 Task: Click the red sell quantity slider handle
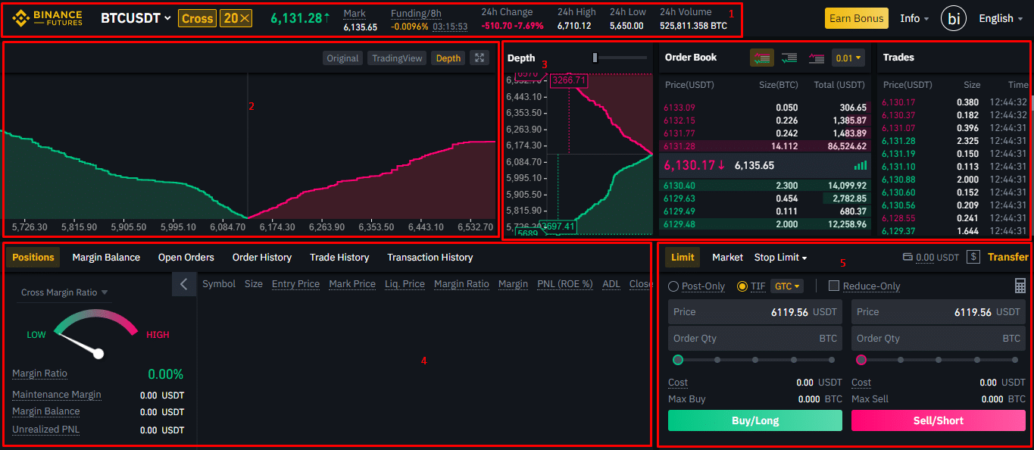coord(861,360)
